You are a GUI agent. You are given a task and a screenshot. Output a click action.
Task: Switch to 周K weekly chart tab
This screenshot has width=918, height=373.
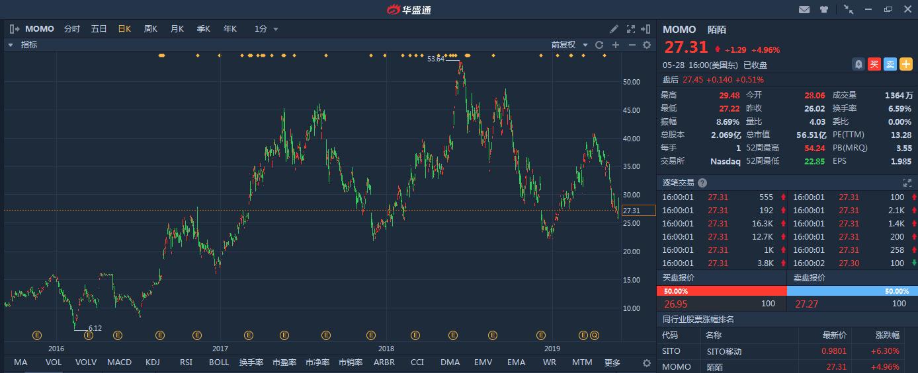coord(151,29)
